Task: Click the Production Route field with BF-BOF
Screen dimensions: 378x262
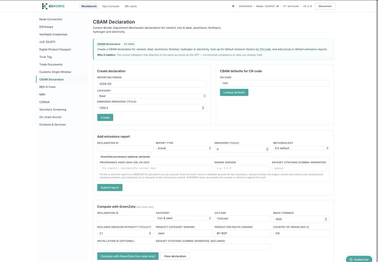Action: [x=243, y=233]
